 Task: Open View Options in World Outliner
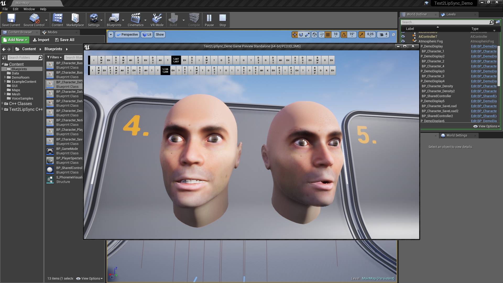(x=486, y=126)
